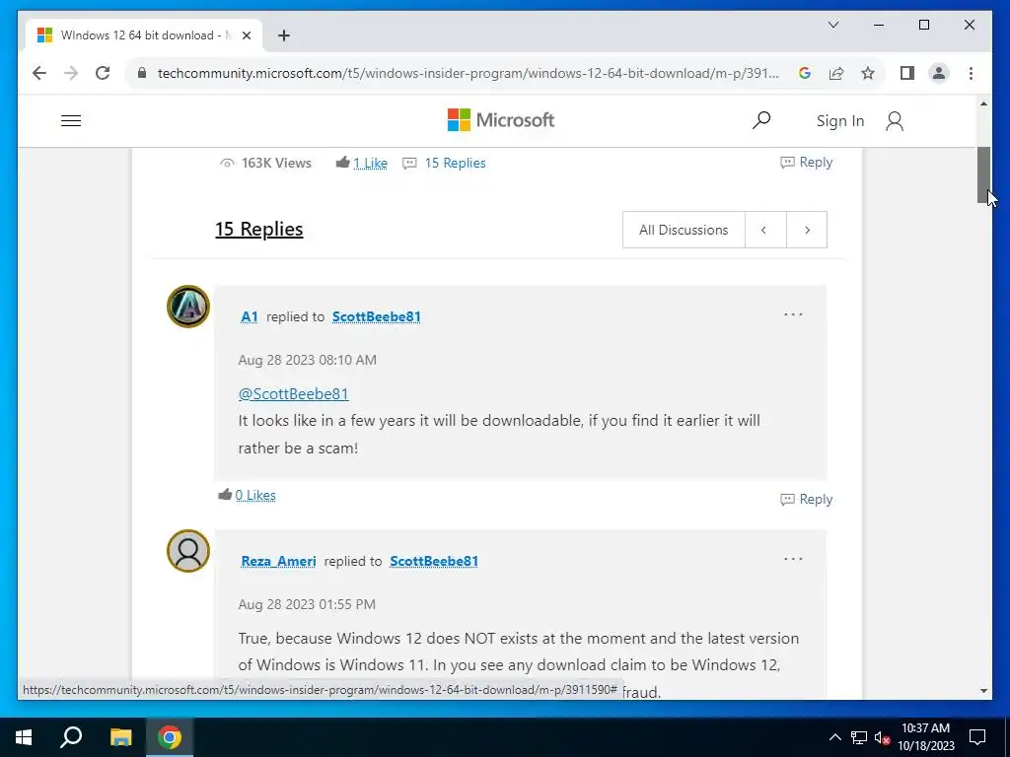Viewport: 1010px width, 757px height.
Task: Click the Sign In link
Action: point(840,121)
